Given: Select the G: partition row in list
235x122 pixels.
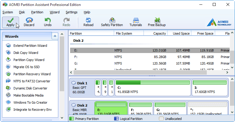Looking at the screenshot, I should pyautogui.click(x=150, y=63).
